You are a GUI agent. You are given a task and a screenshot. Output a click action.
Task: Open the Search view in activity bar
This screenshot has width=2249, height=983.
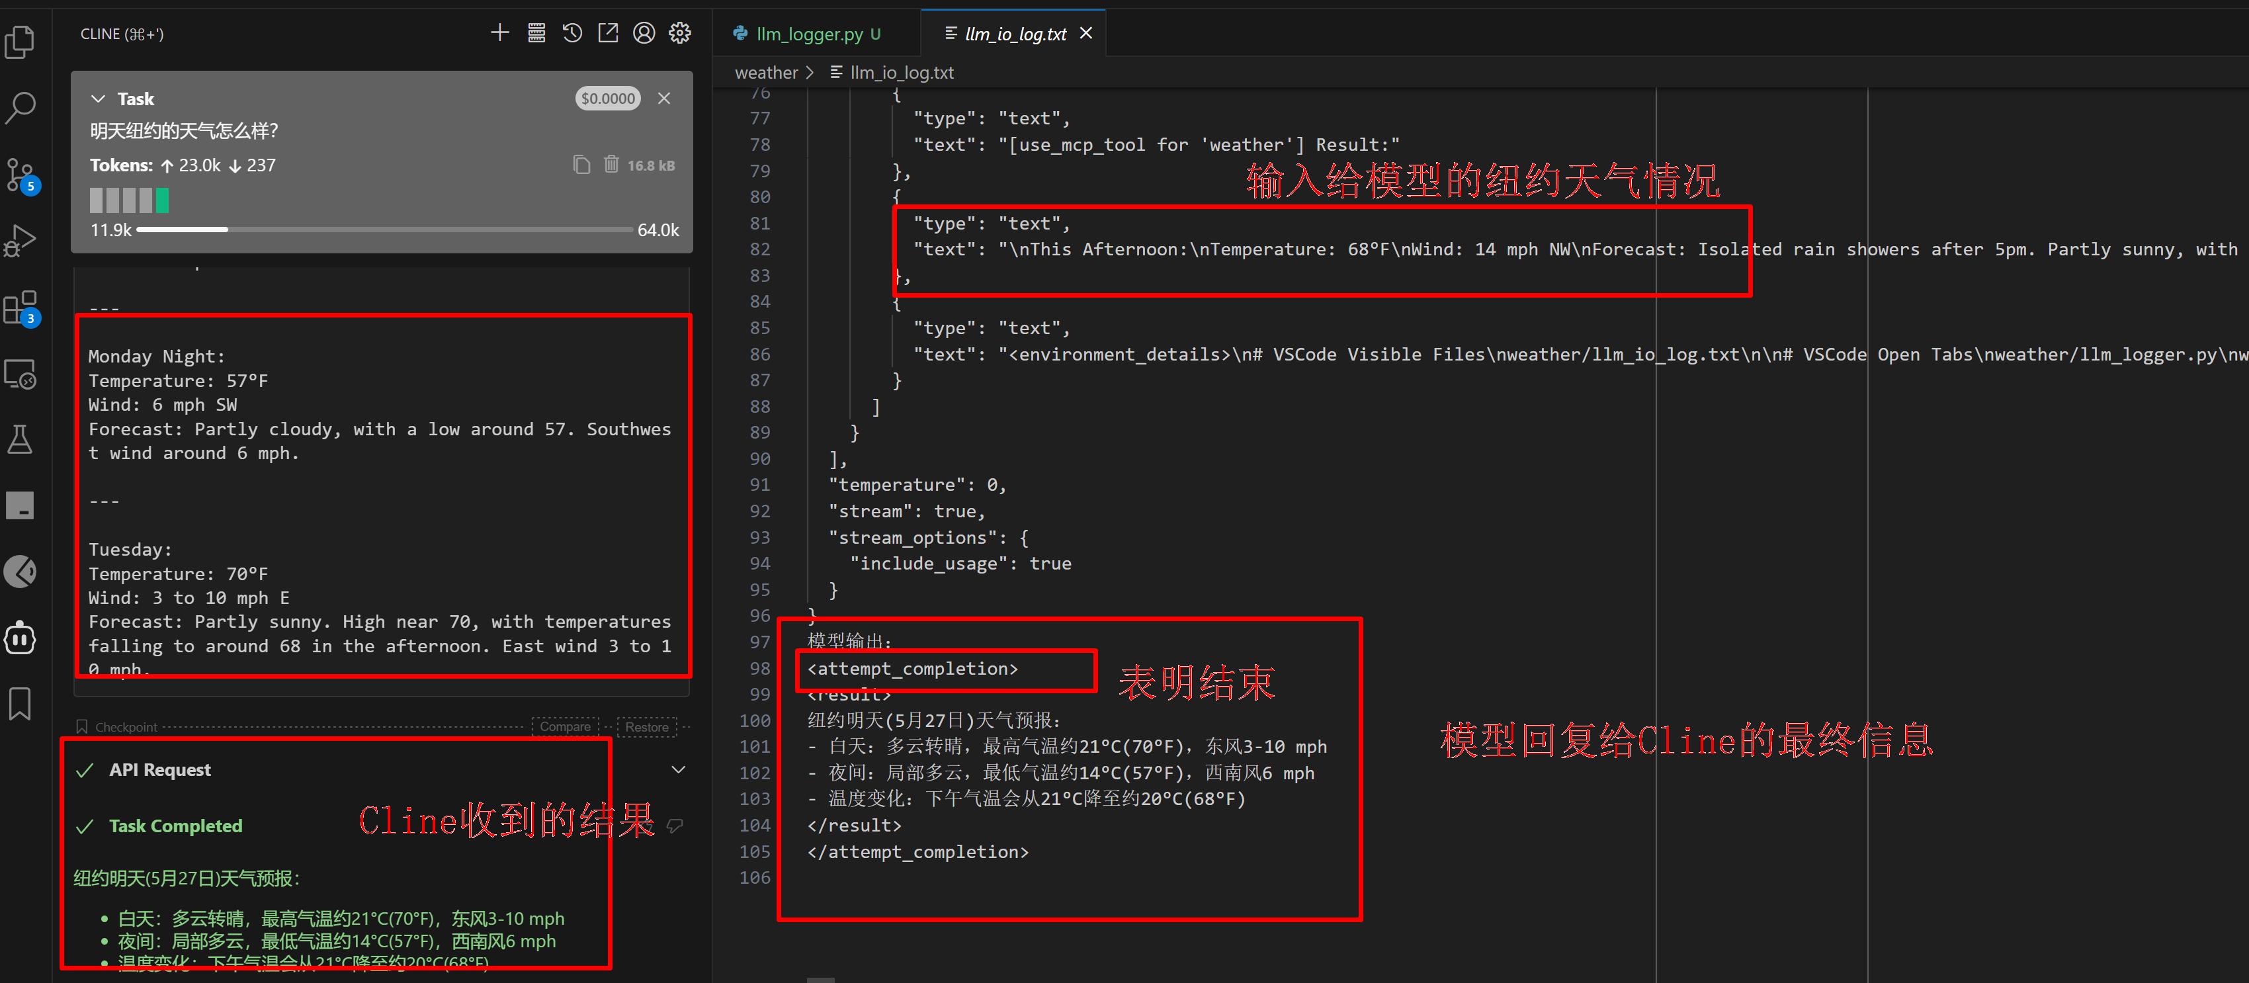(20, 107)
